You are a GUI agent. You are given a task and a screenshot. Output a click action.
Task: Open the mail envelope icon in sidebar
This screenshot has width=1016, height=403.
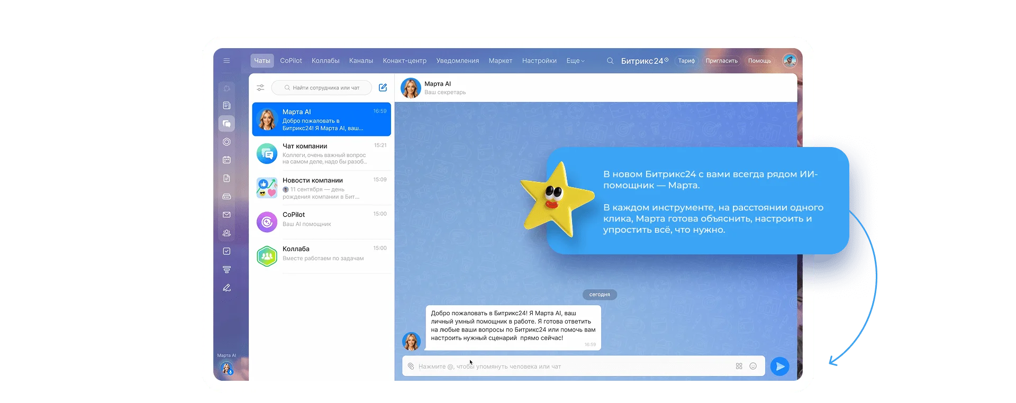click(x=226, y=215)
